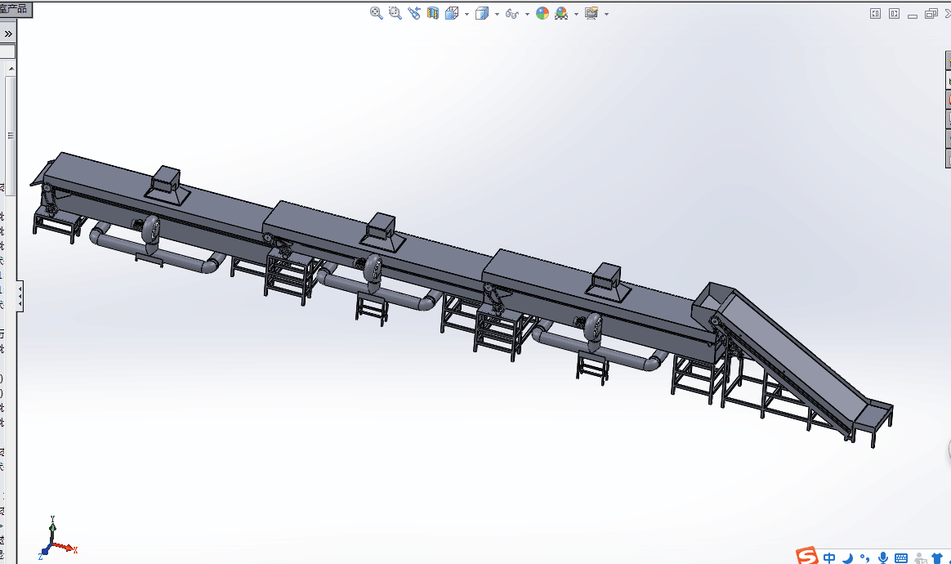This screenshot has height=564, width=951.
Task: Open the Apply Scene dropdown arrow
Action: (x=576, y=14)
